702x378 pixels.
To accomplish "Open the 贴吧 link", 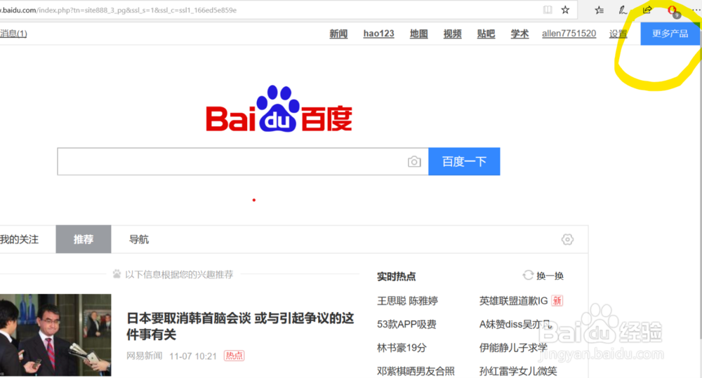I will pos(486,34).
